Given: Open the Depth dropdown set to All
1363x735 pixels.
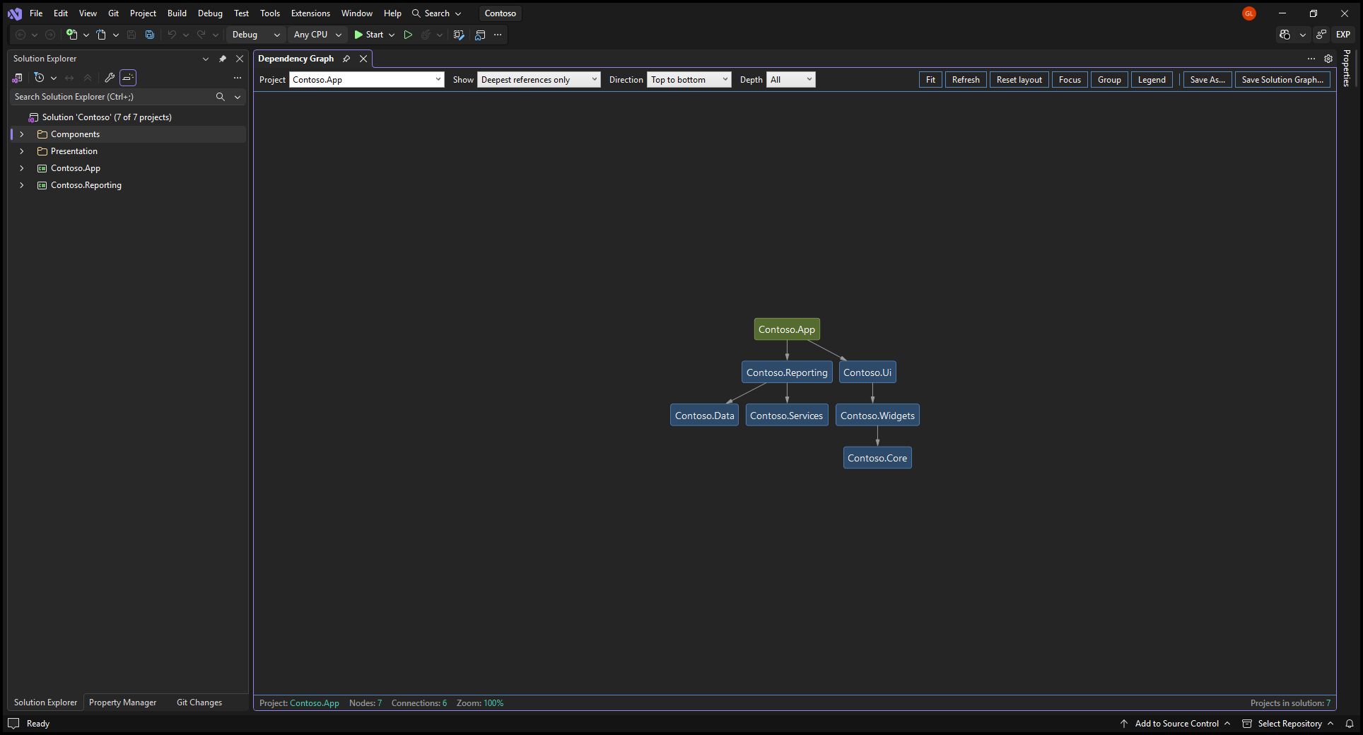Looking at the screenshot, I should (791, 80).
